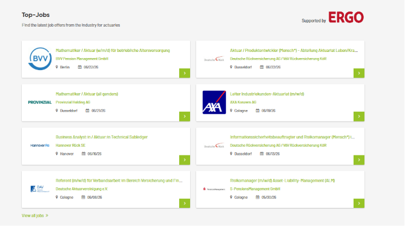Open BVV Pension Management job via green arrow
405x226 pixels.
click(x=185, y=73)
